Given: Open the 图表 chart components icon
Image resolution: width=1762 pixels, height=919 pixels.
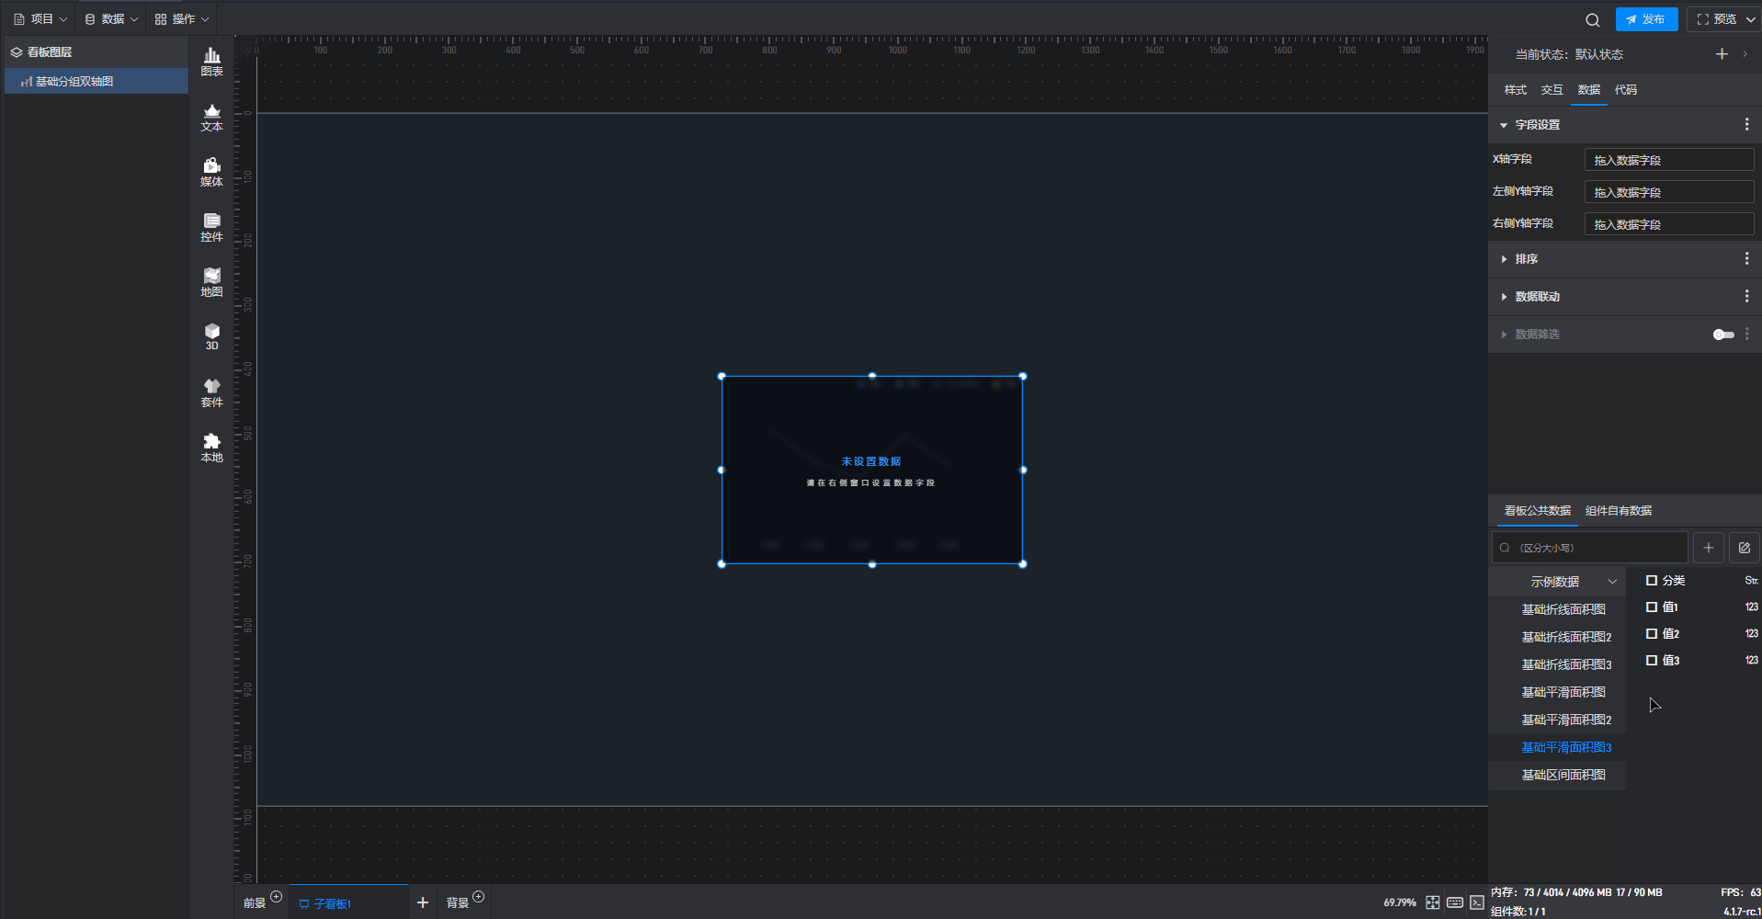Looking at the screenshot, I should coord(211,62).
